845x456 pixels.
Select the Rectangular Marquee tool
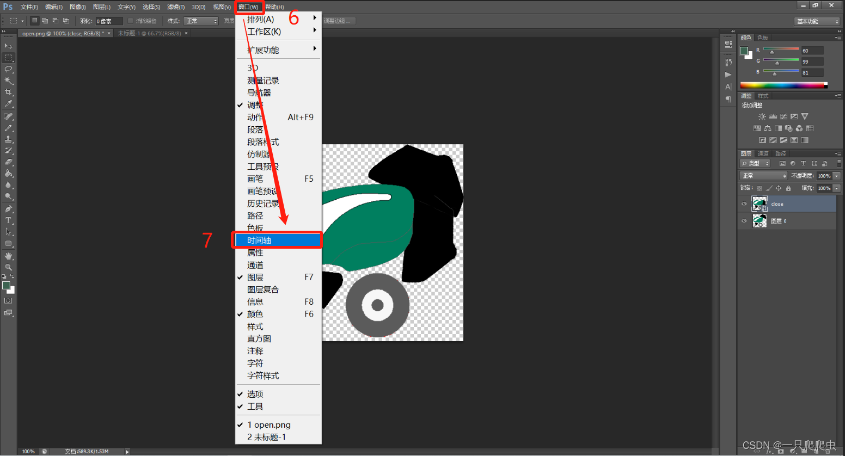tap(8, 58)
